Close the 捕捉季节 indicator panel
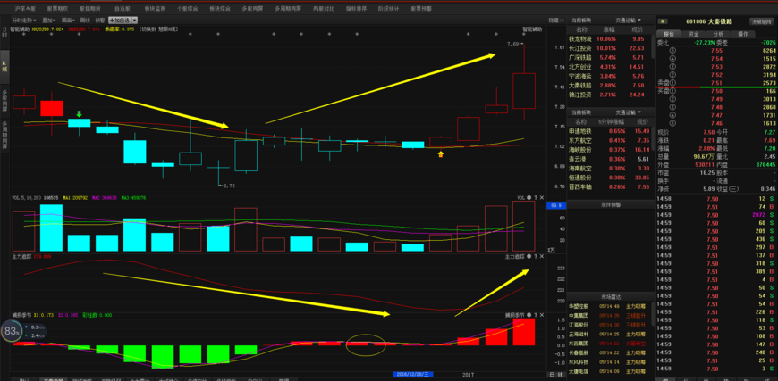Viewport: 778px width, 381px height. click(541, 315)
